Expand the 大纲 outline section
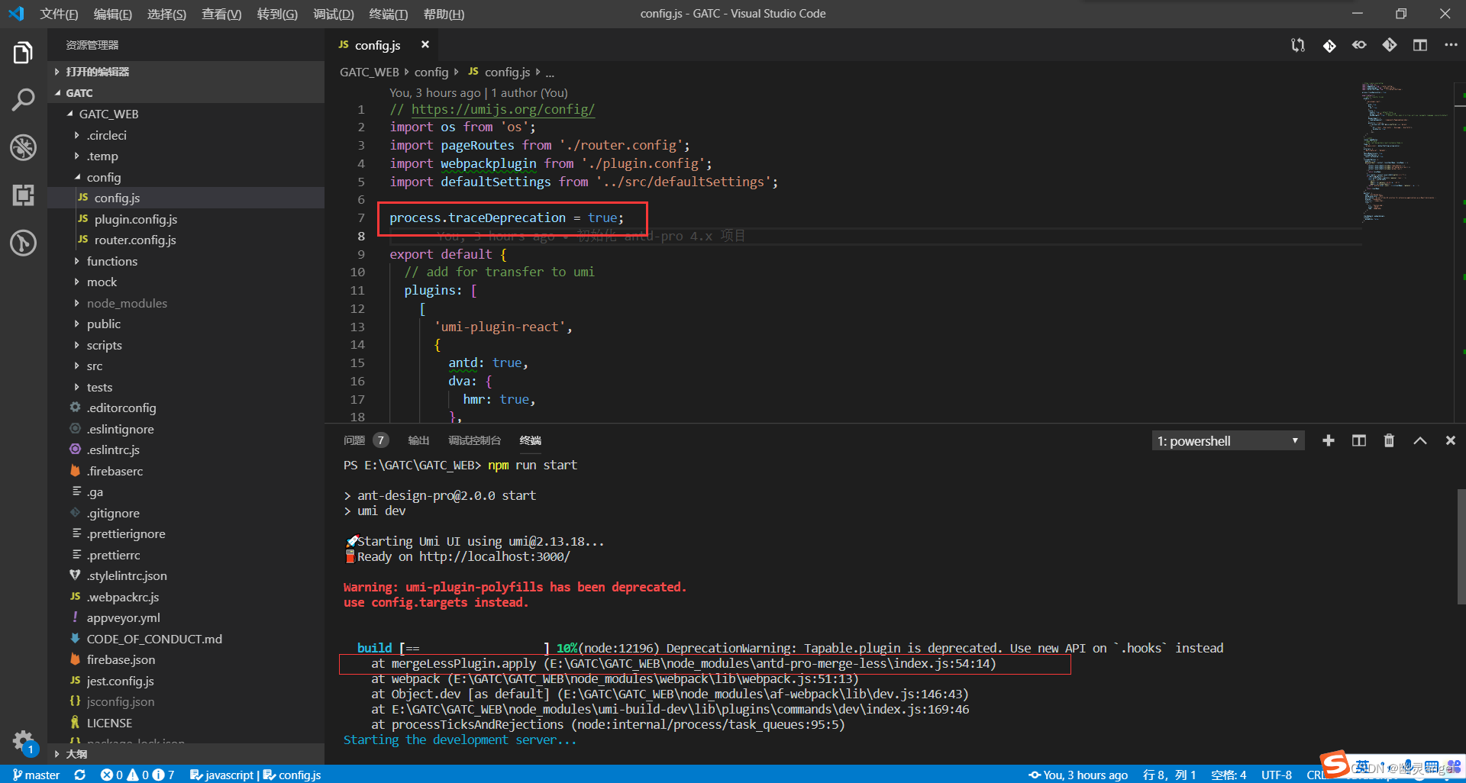The image size is (1466, 783). pyautogui.click(x=186, y=753)
